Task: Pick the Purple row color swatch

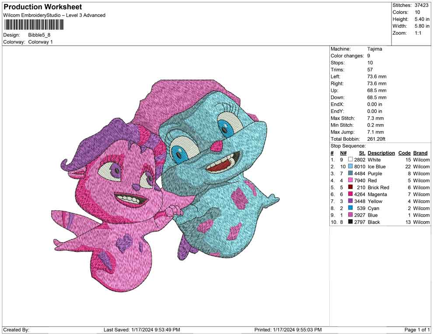Action: click(x=350, y=173)
